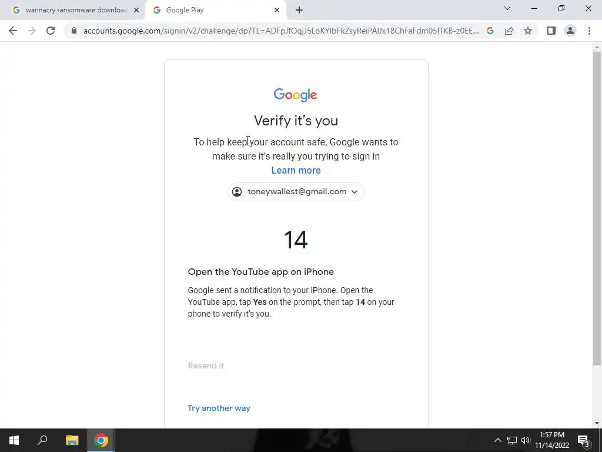The height and width of the screenshot is (452, 602).
Task: Go back using the browser back arrow
Action: tap(13, 31)
